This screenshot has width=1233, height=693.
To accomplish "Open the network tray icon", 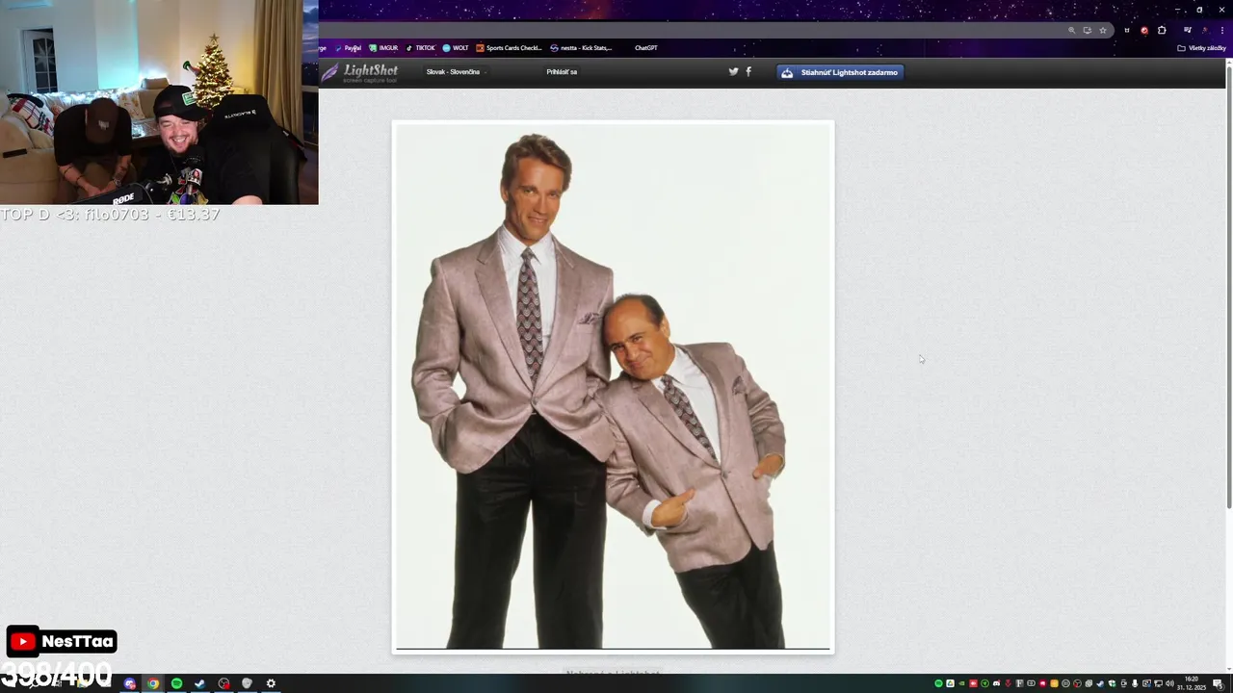I will pos(1158,683).
